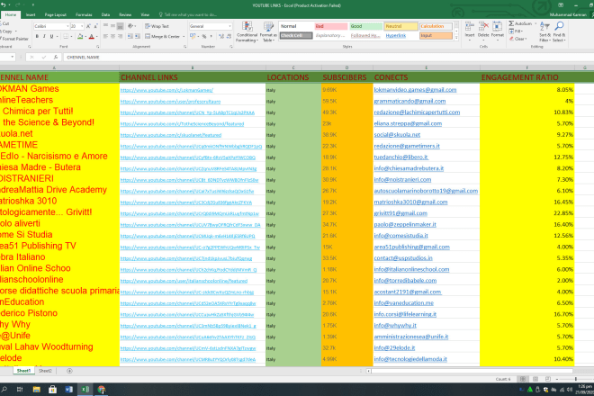Switch to Sheet2 tab
The image size is (594, 396).
[x=45, y=371]
